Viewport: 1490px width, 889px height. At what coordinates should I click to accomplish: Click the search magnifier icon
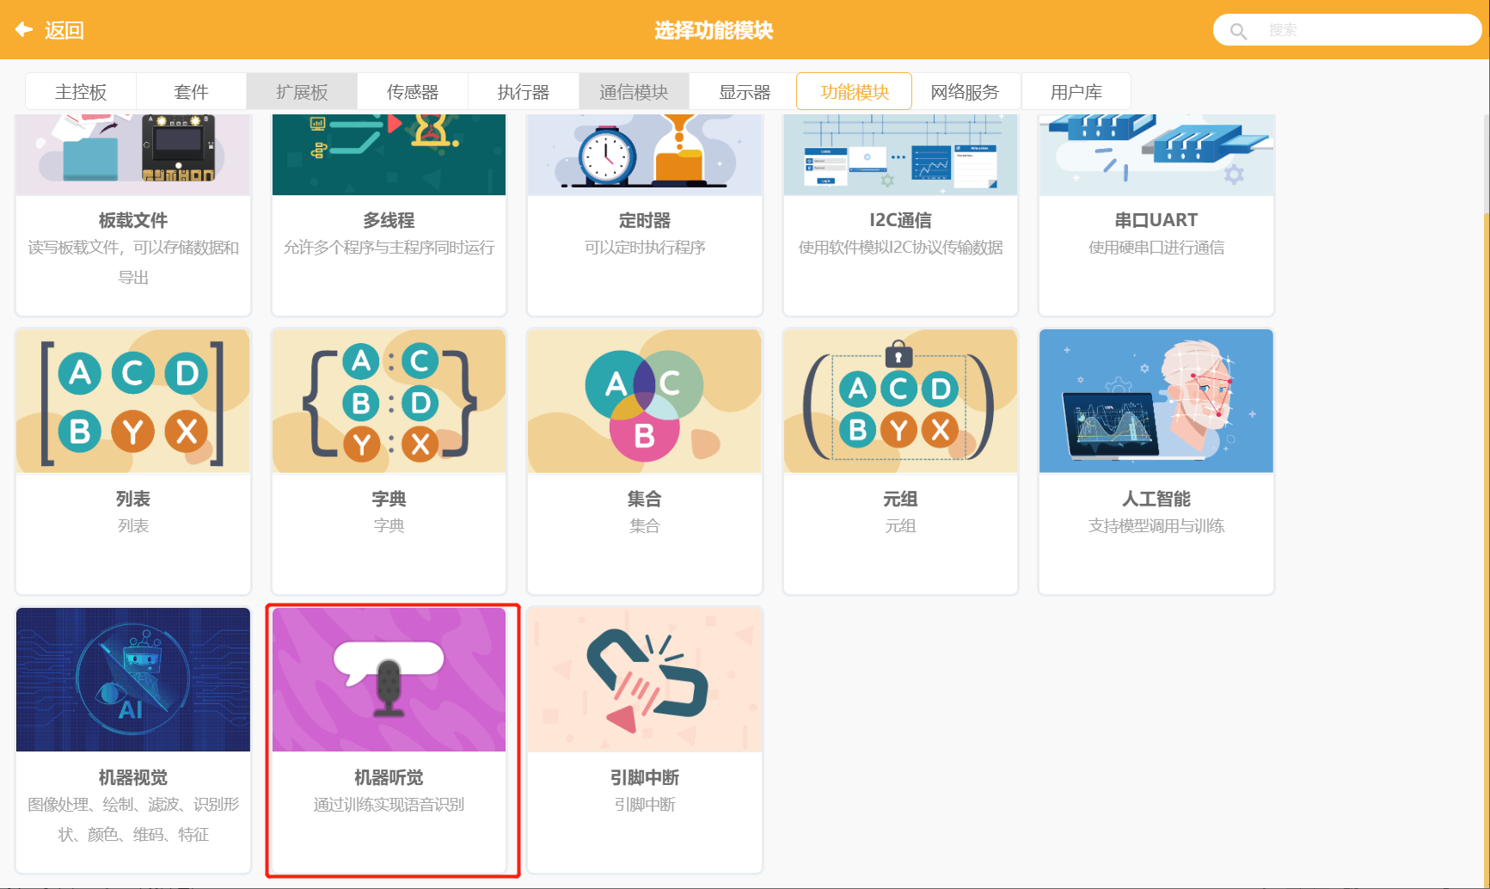click(x=1238, y=31)
